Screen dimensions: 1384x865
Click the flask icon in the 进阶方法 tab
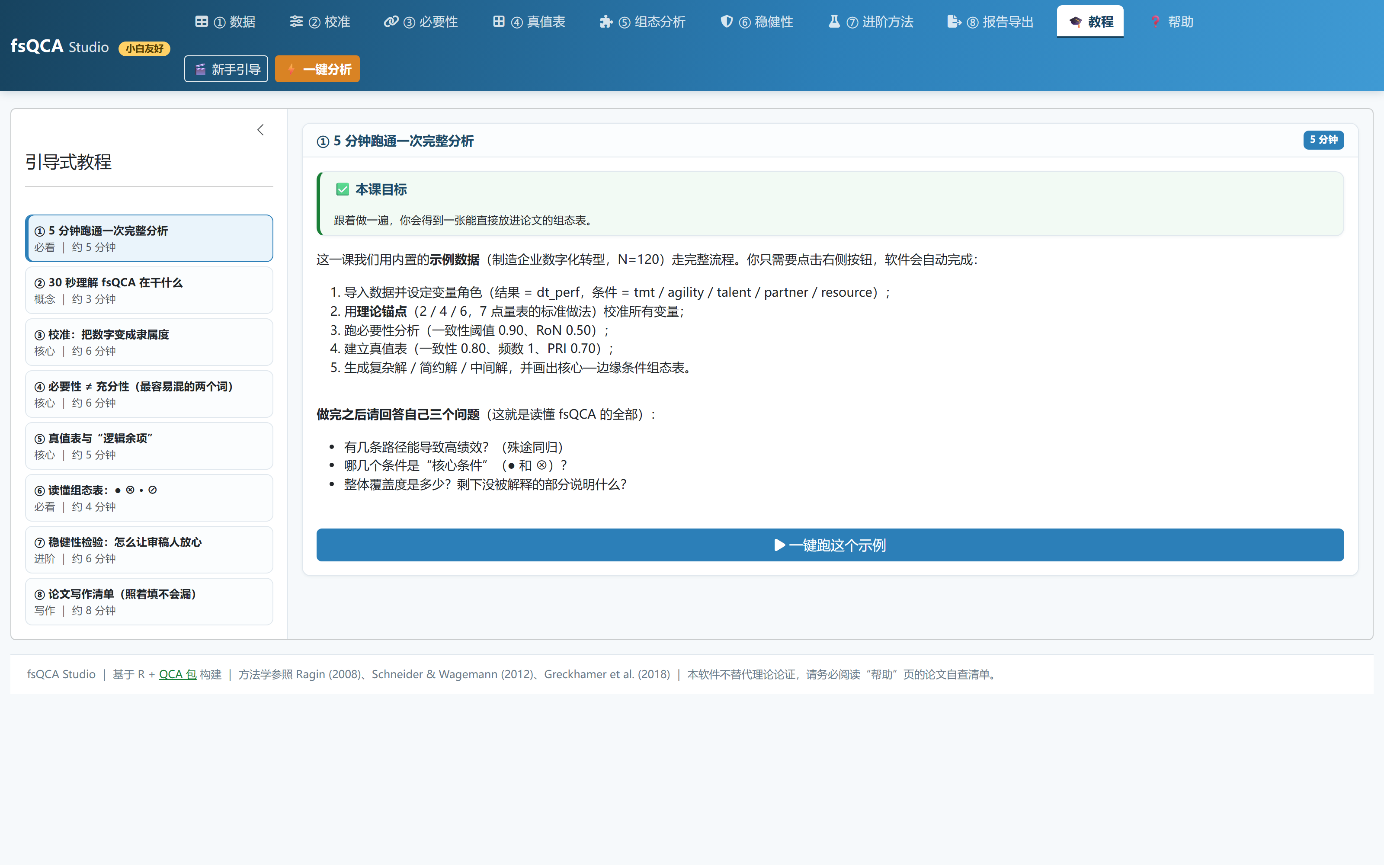(834, 22)
